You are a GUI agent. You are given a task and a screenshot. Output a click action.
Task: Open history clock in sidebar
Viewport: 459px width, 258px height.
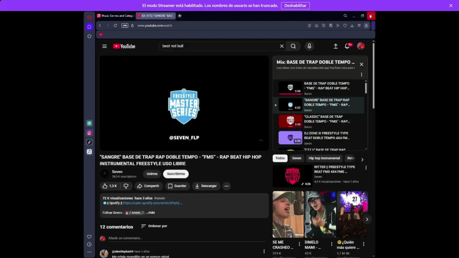point(89,244)
